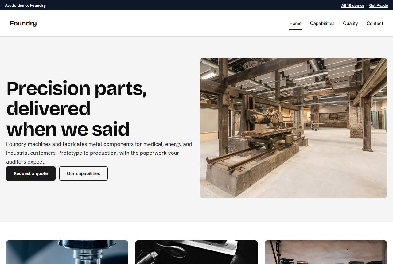Click the factory interior hero image

(x=294, y=128)
